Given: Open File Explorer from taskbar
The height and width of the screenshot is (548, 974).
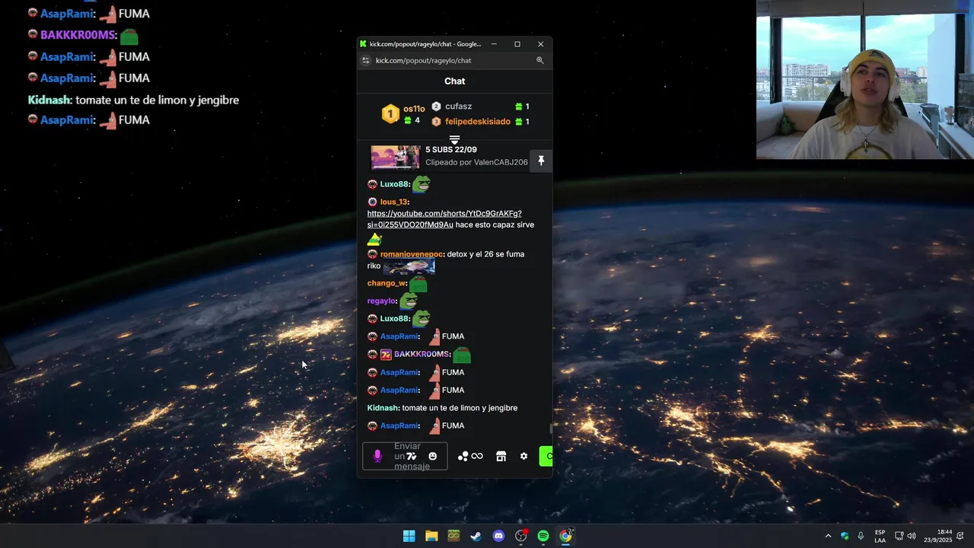Looking at the screenshot, I should click(x=431, y=536).
